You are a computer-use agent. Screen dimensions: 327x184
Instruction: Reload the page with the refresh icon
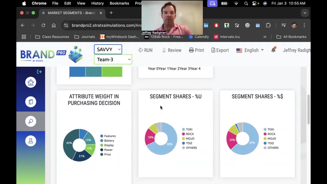[43, 25]
